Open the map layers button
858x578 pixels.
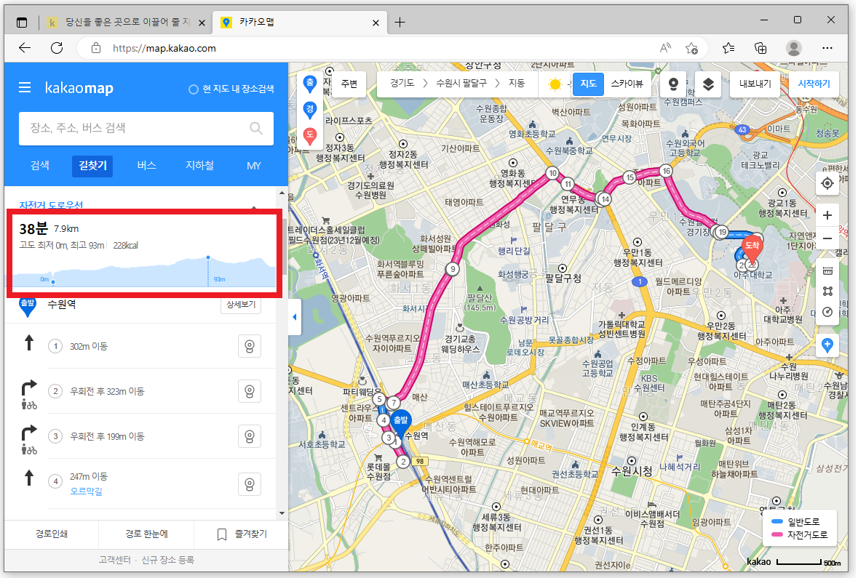708,84
